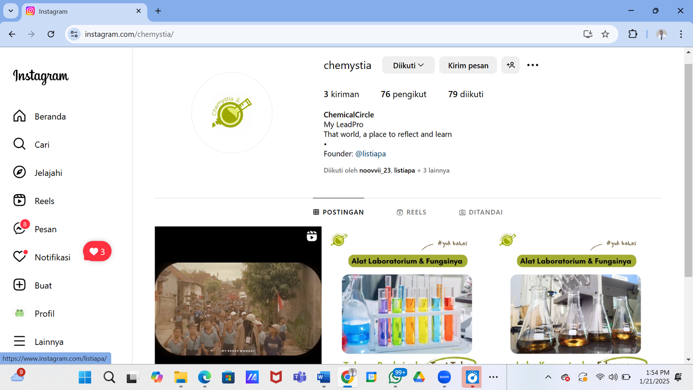The height and width of the screenshot is (390, 693).
Task: Click Buat to create a post
Action: coord(32,285)
